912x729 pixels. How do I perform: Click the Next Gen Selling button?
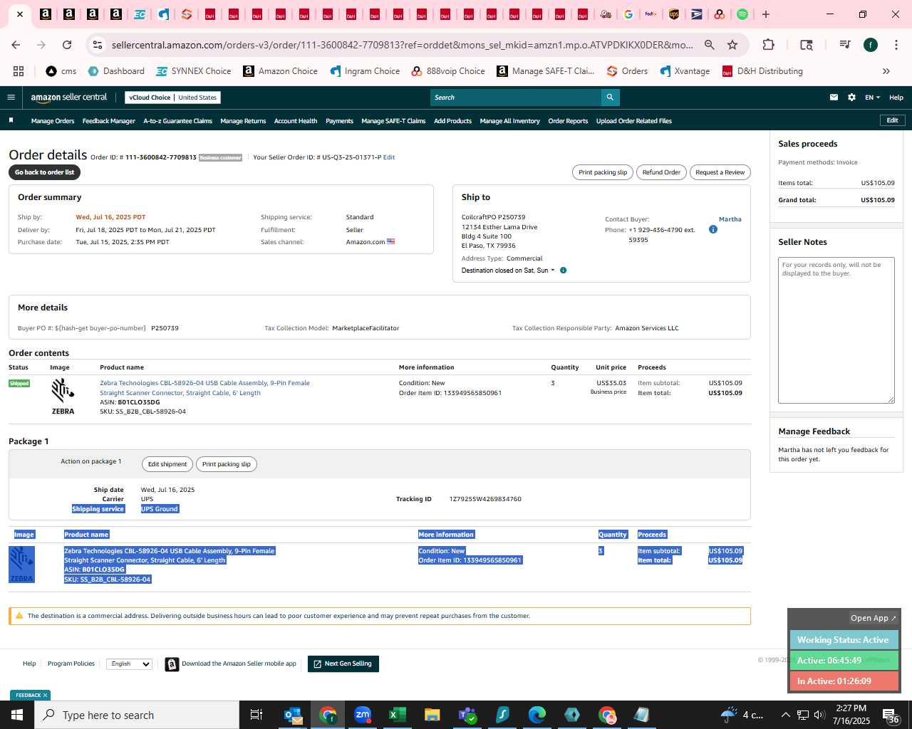(x=343, y=664)
